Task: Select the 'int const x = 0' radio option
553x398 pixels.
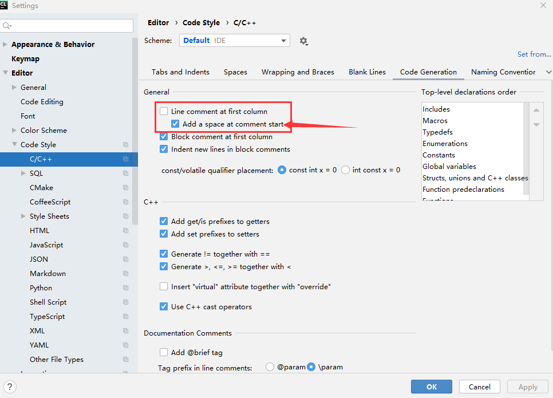Action: [346, 170]
